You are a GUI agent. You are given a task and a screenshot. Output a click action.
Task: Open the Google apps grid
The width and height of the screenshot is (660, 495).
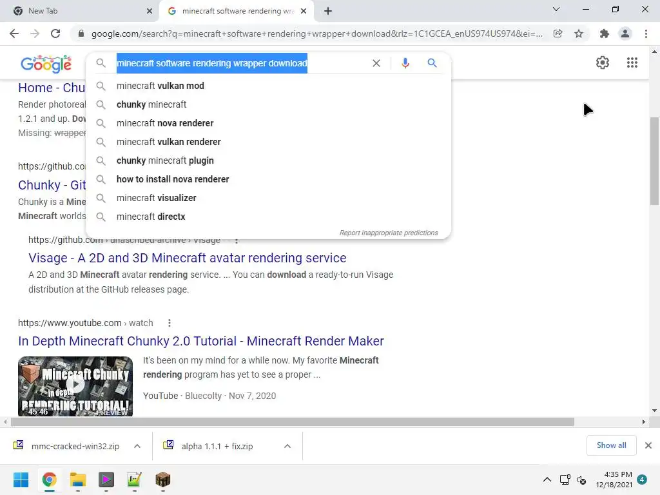[x=632, y=63]
